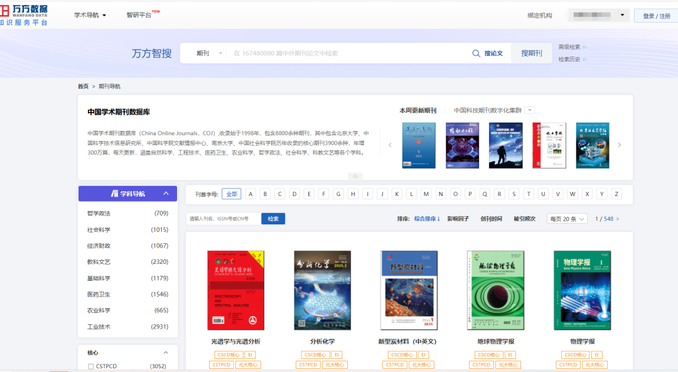Open the 学术导航 dropdown menu

(90, 15)
